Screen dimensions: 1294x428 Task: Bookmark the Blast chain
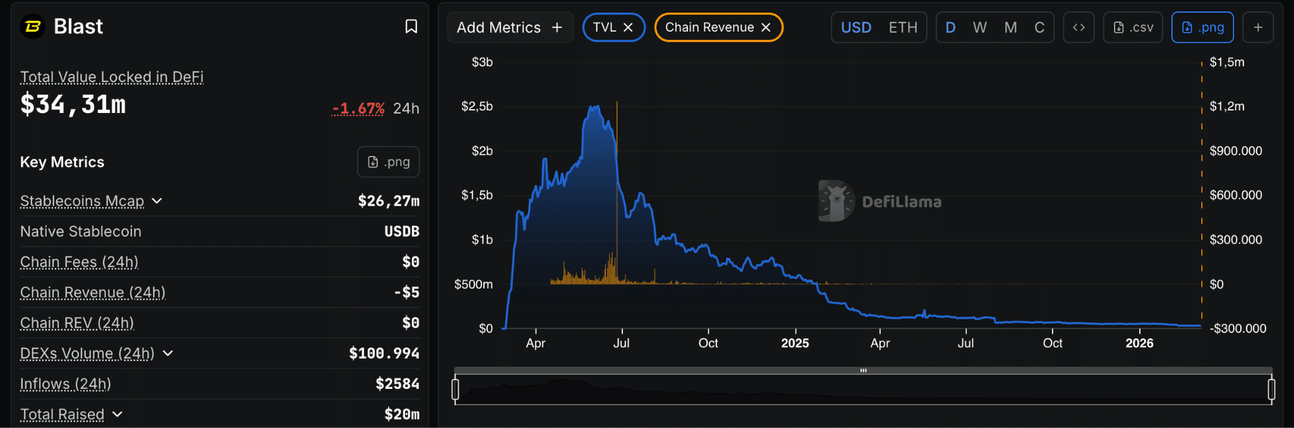[x=411, y=27]
